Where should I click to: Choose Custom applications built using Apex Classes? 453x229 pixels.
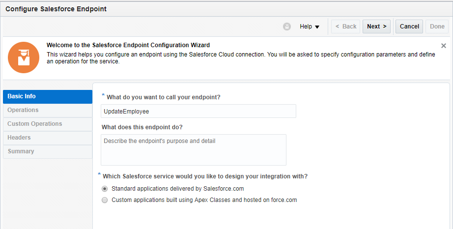tap(105, 200)
